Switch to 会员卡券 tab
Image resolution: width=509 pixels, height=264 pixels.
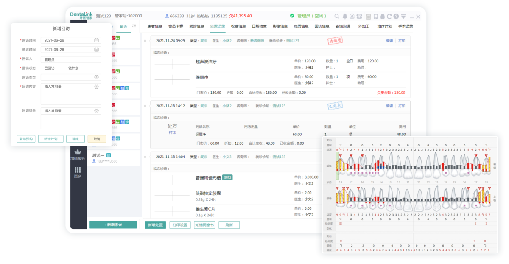click(x=176, y=26)
